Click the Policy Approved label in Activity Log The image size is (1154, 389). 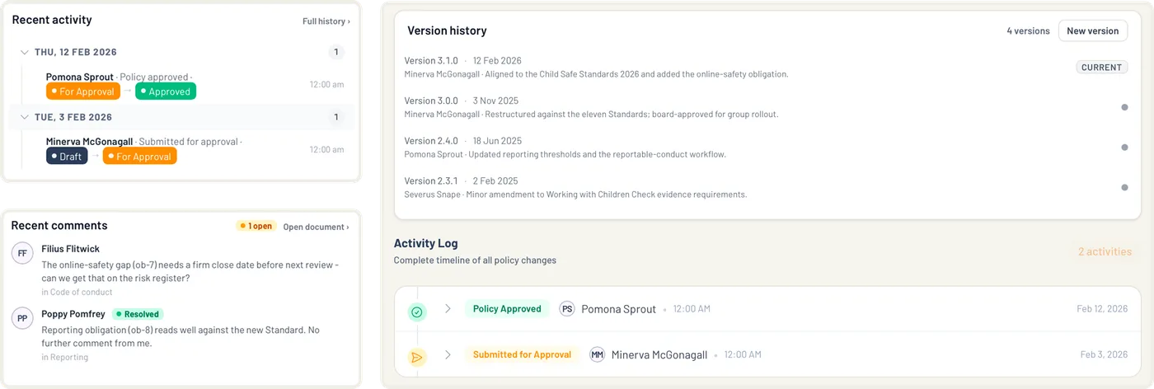tap(507, 309)
